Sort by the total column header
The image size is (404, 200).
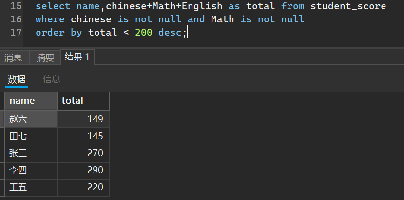point(83,101)
